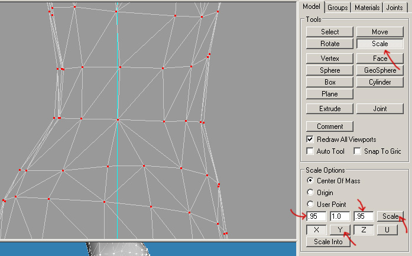Turn on Snap To Grid checkbox
The image size is (412, 256).
pos(357,151)
